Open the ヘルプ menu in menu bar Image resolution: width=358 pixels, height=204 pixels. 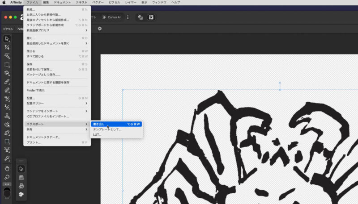click(x=175, y=2)
